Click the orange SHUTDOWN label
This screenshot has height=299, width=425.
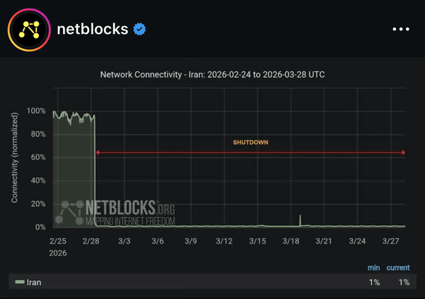251,142
